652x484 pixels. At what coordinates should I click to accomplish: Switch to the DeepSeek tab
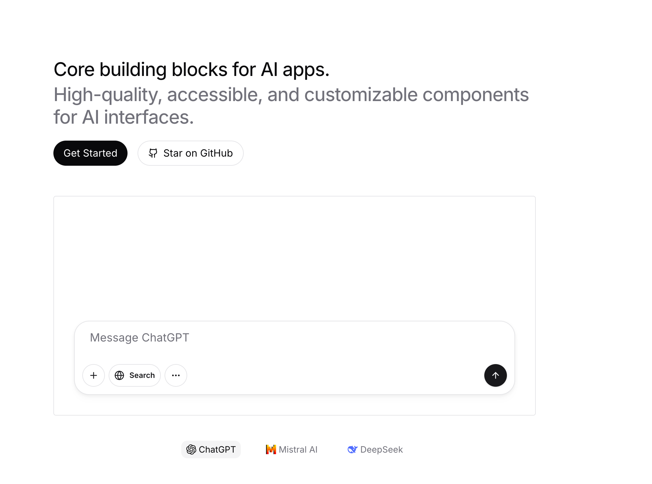[375, 449]
